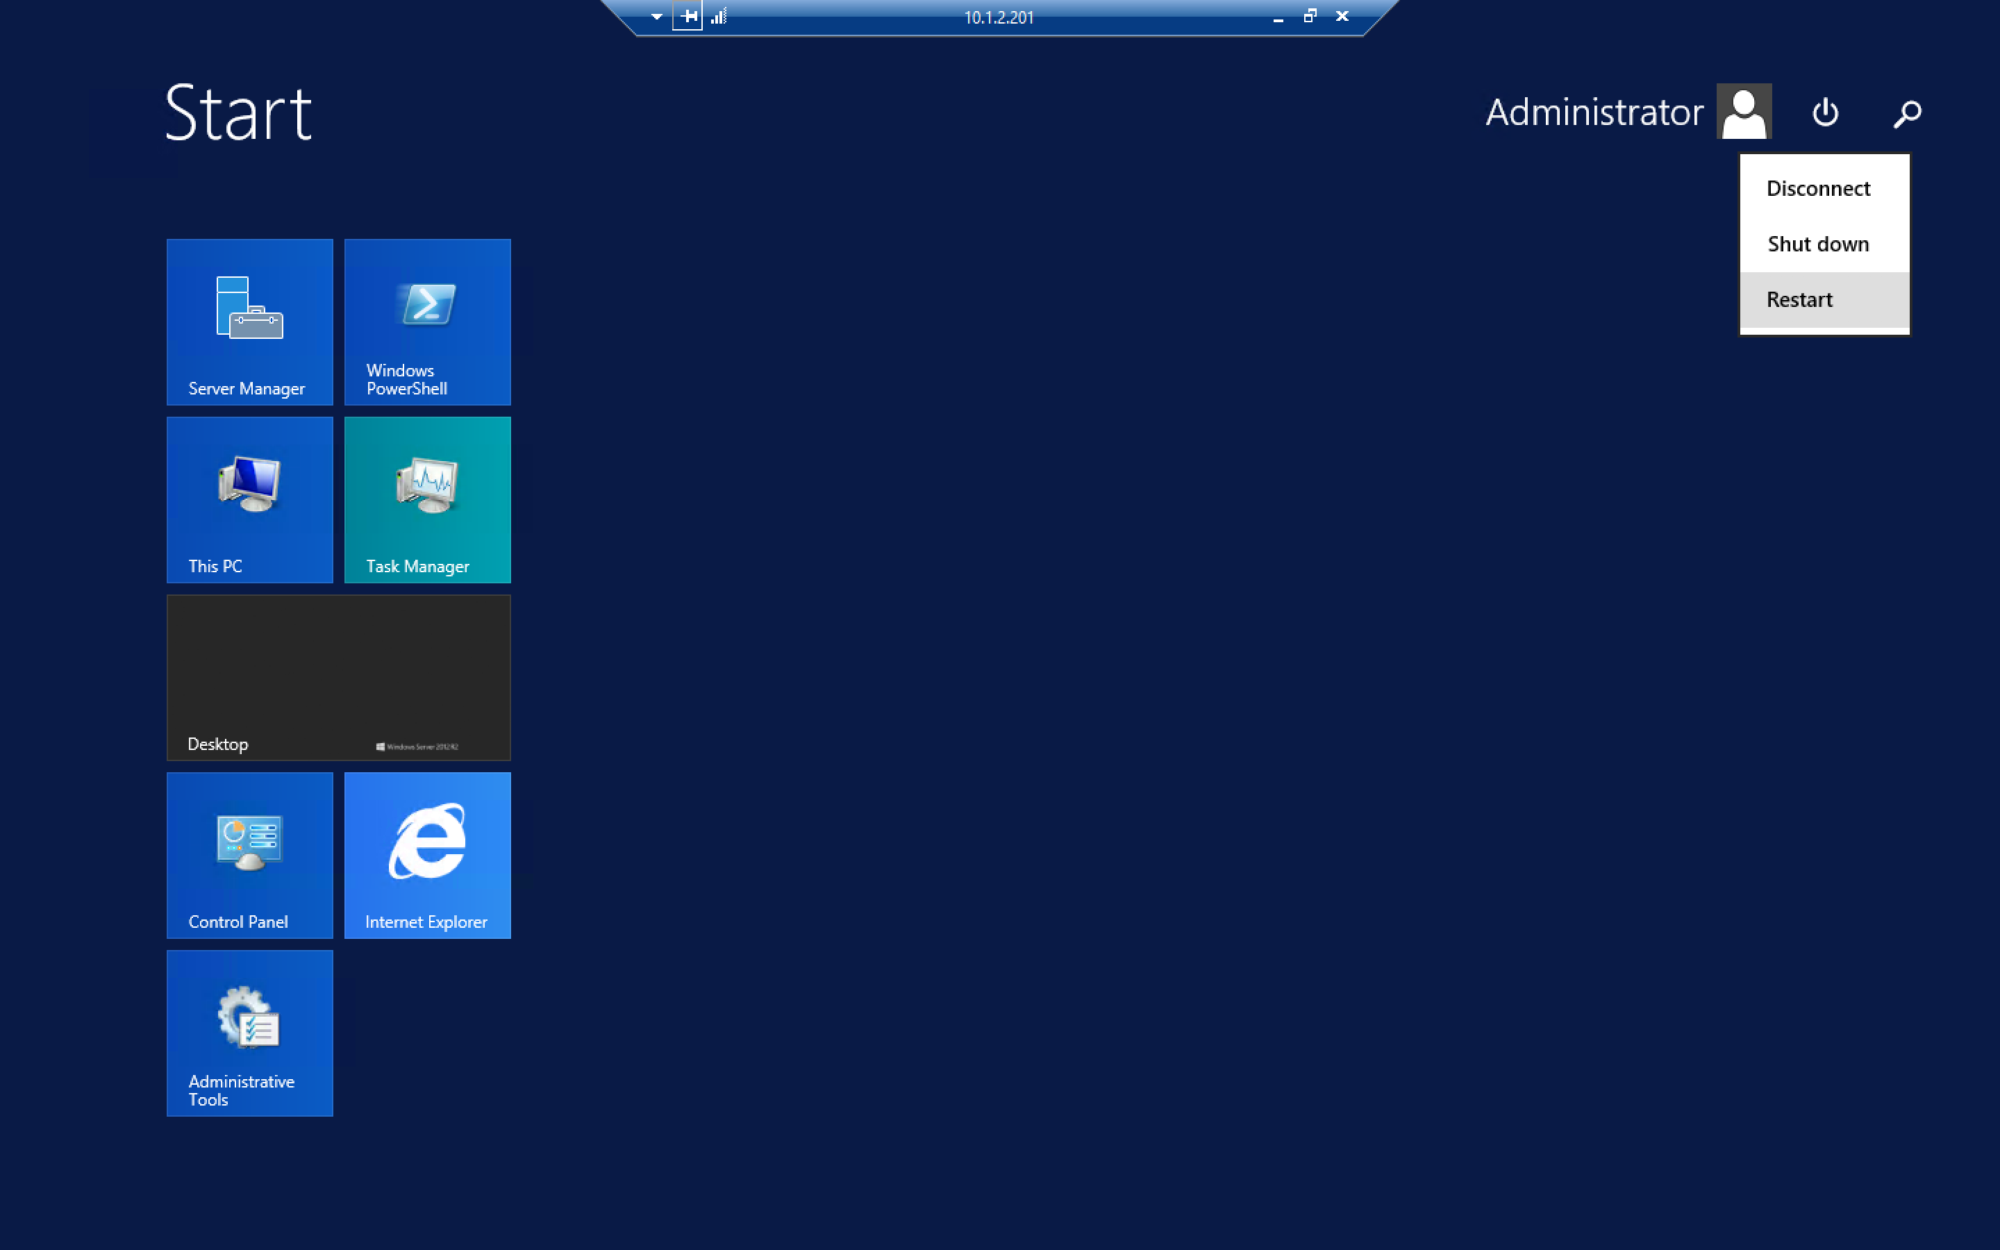
Task: Open Administrative Tools tile
Action: click(249, 1033)
